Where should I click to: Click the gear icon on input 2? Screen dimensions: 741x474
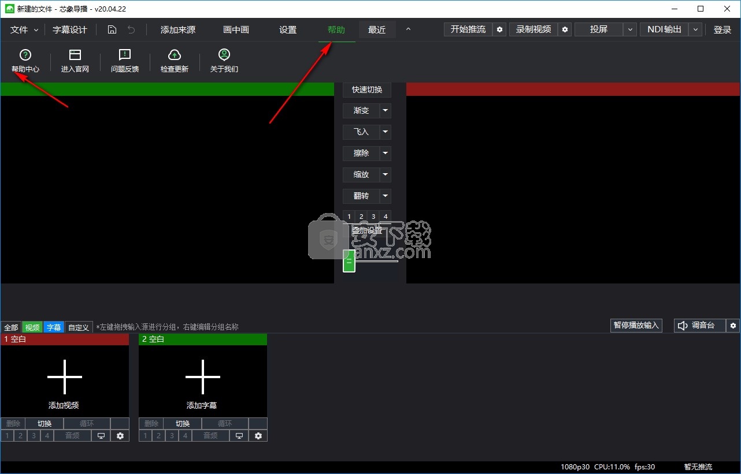coord(258,436)
